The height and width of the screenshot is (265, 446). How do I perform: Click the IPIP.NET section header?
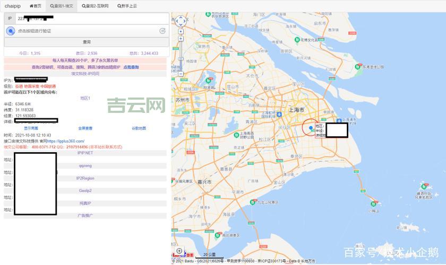pos(85,153)
